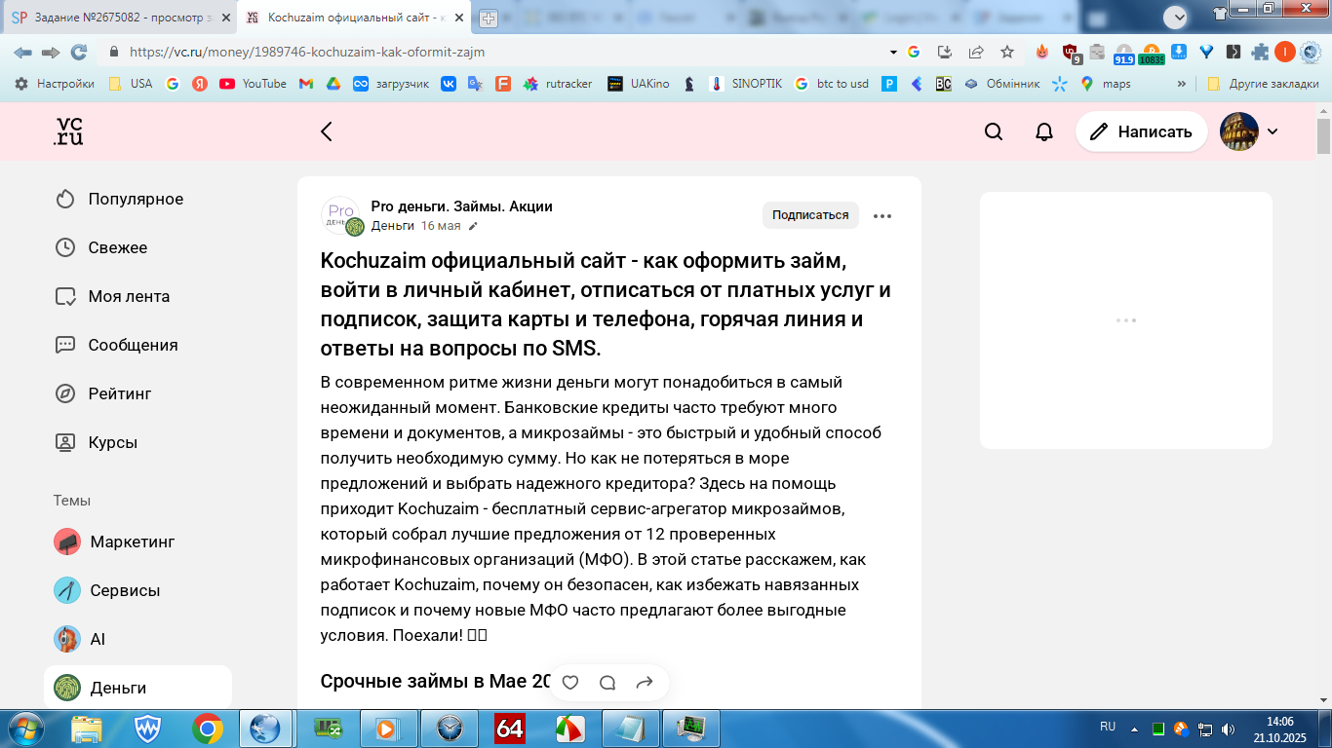Click the page's vertical scrollbar thumb
This screenshot has width=1332, height=748.
[1323, 136]
